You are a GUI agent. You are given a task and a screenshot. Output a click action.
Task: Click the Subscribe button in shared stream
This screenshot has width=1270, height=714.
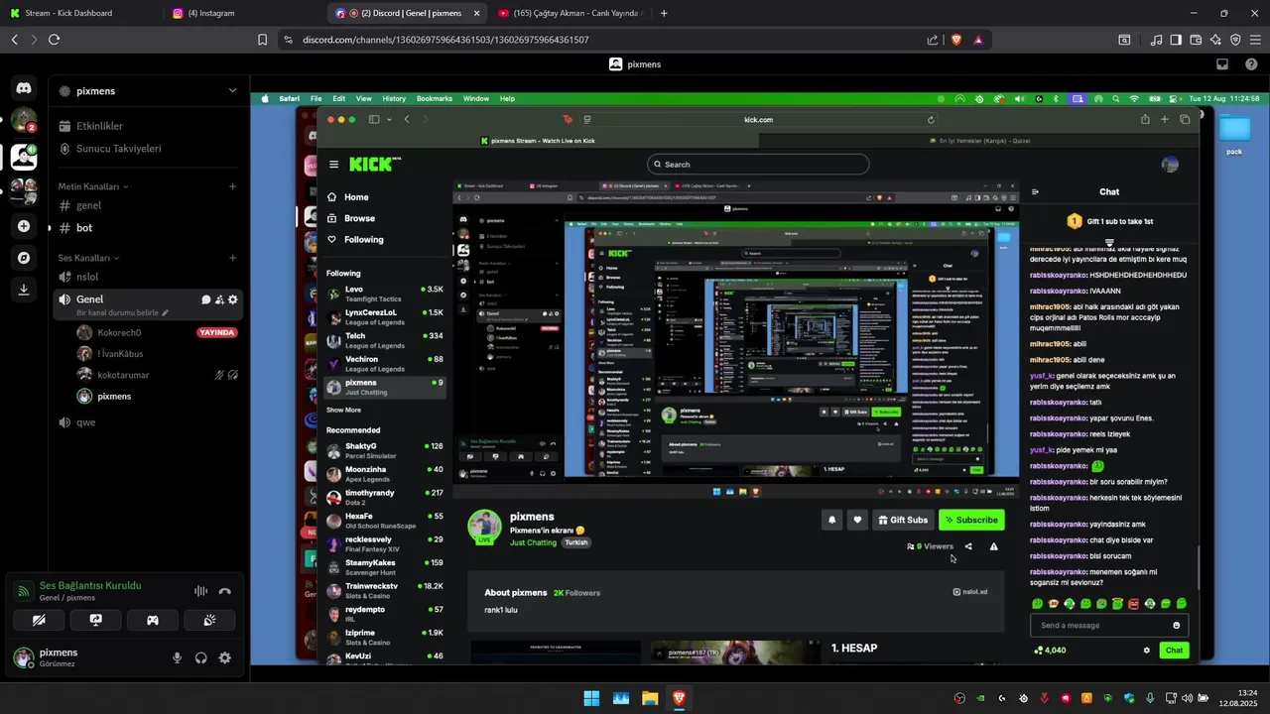pos(971,520)
